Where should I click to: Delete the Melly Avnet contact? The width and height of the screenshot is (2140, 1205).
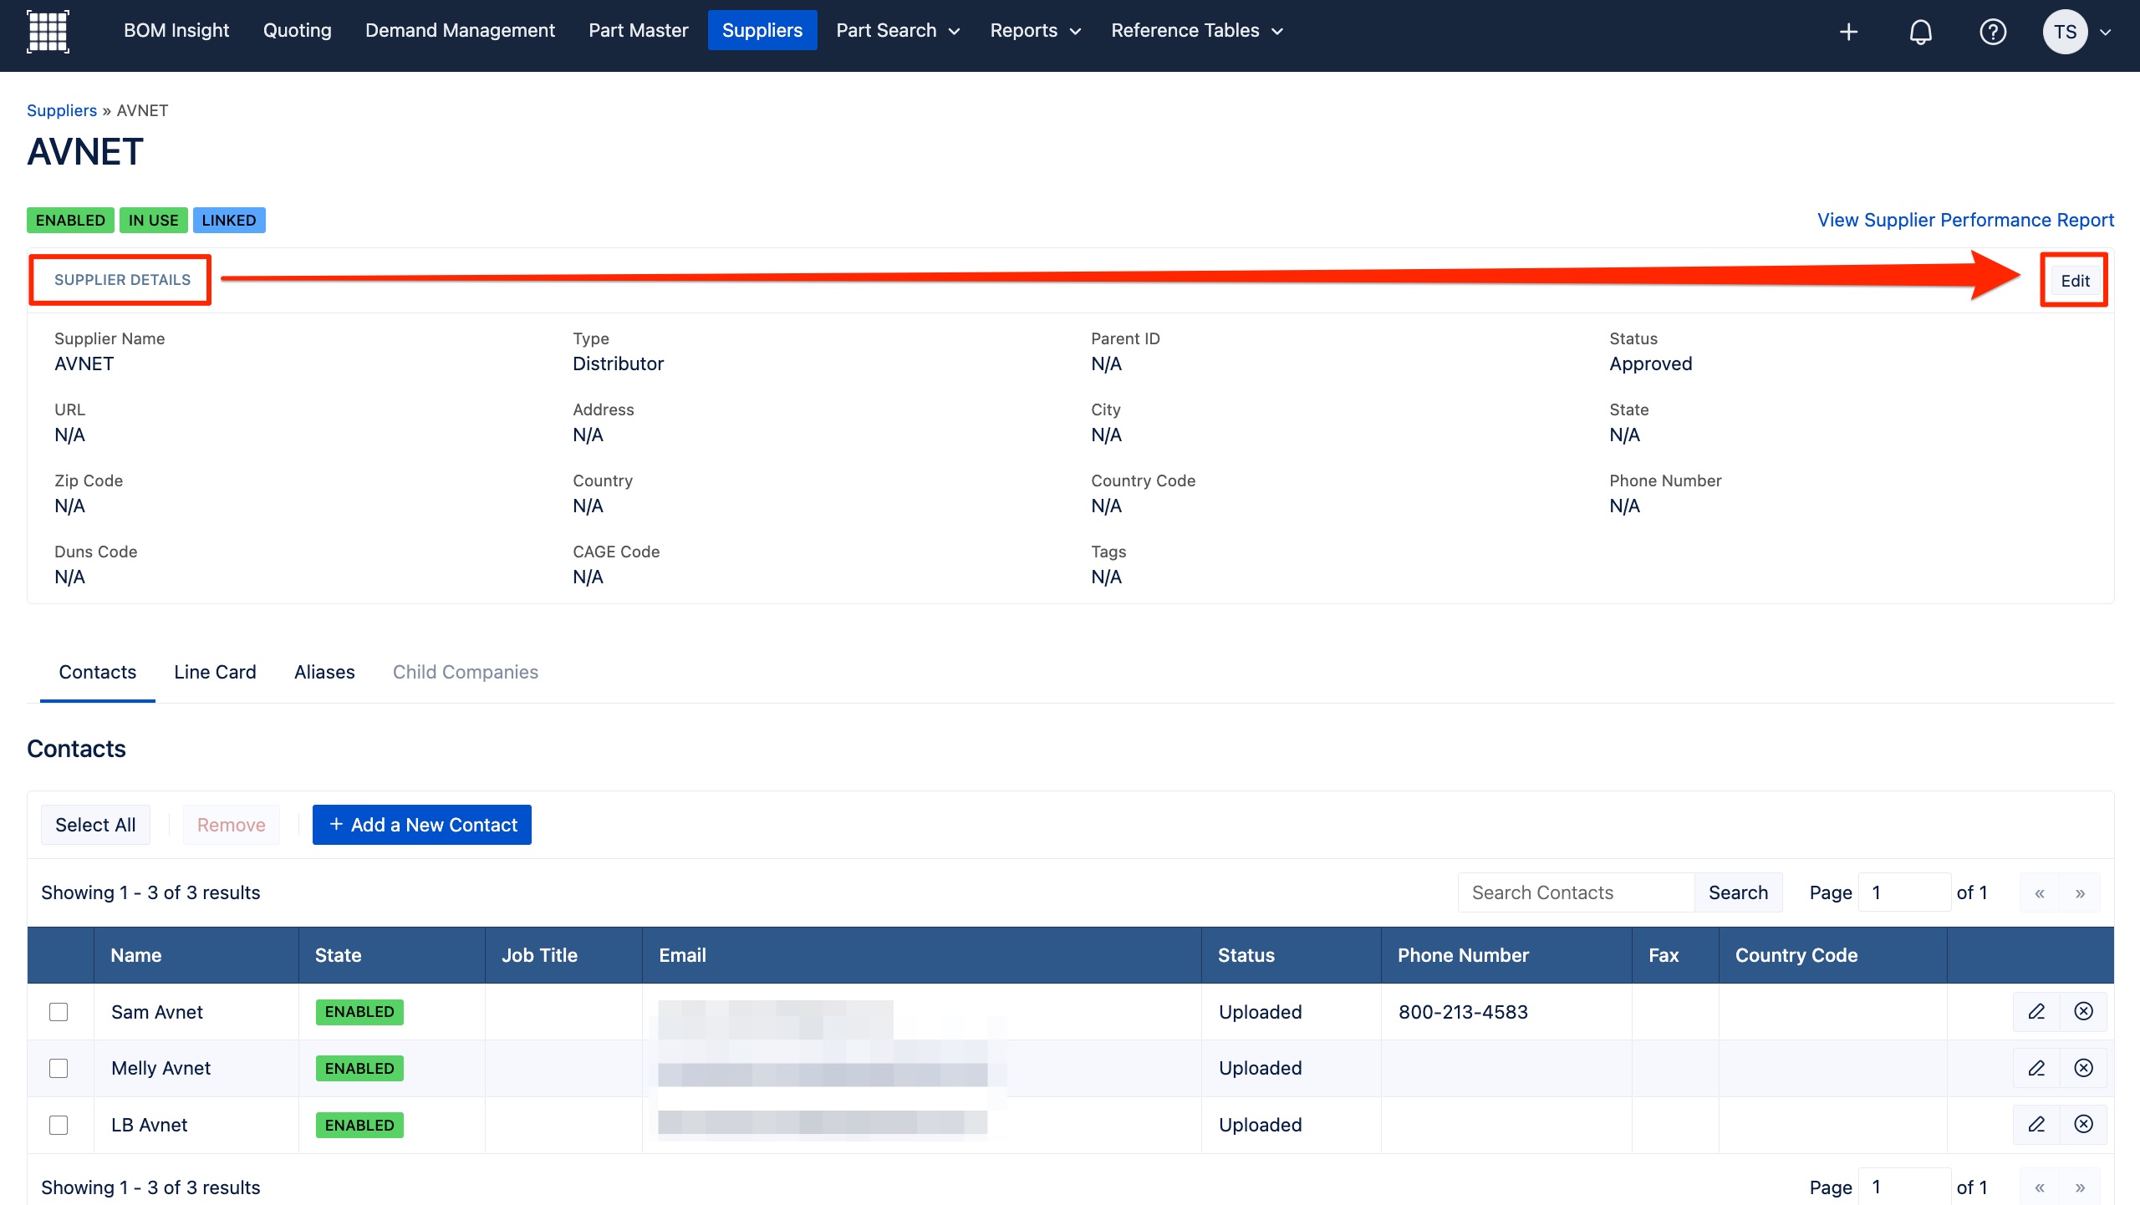2083,1068
